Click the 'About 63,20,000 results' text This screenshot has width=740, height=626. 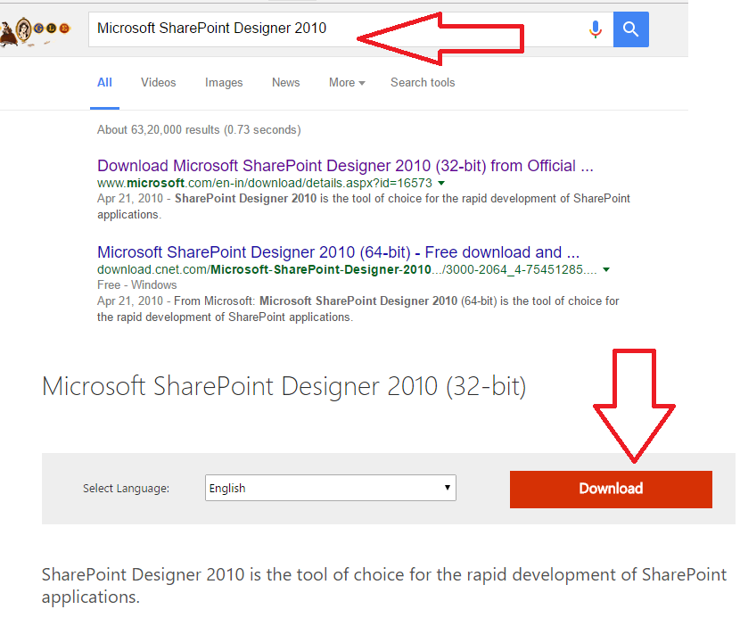[x=199, y=130]
